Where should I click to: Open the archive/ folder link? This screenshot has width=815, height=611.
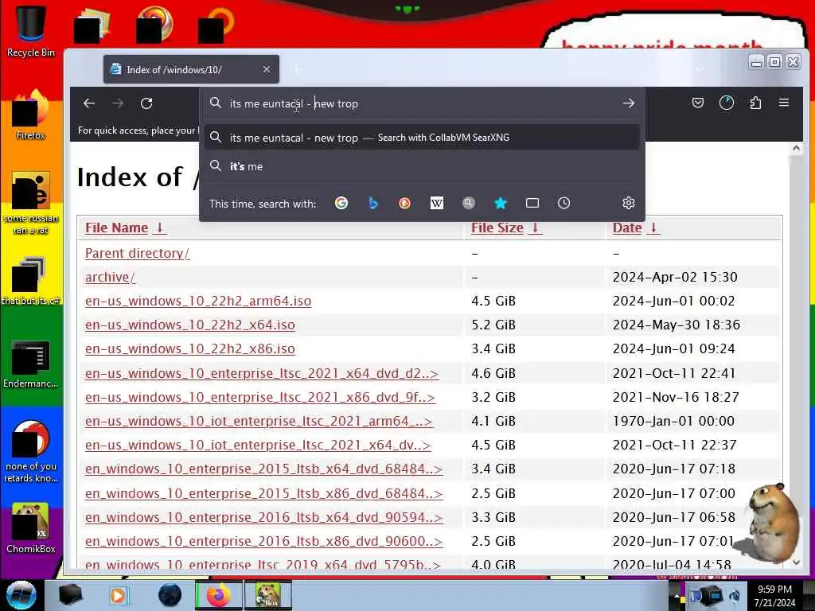click(110, 277)
